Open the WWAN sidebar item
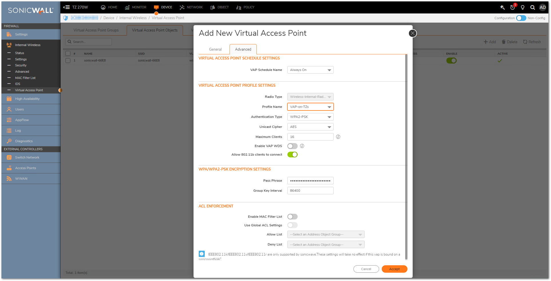551x281 pixels. [x=21, y=179]
